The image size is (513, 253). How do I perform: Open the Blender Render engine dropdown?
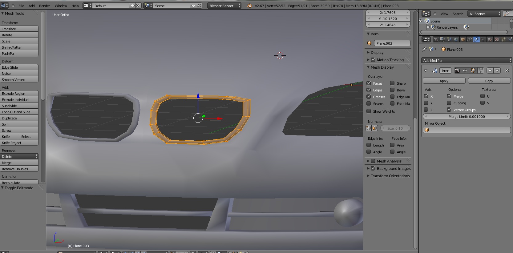(224, 6)
